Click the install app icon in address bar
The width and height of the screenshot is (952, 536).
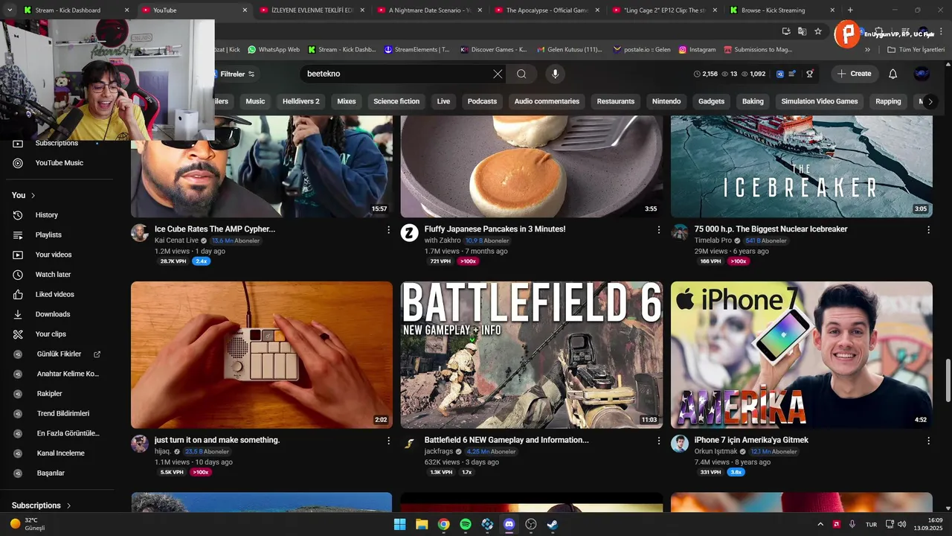(x=786, y=31)
